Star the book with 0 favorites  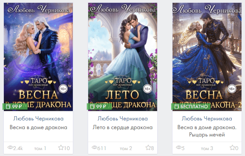232,148
